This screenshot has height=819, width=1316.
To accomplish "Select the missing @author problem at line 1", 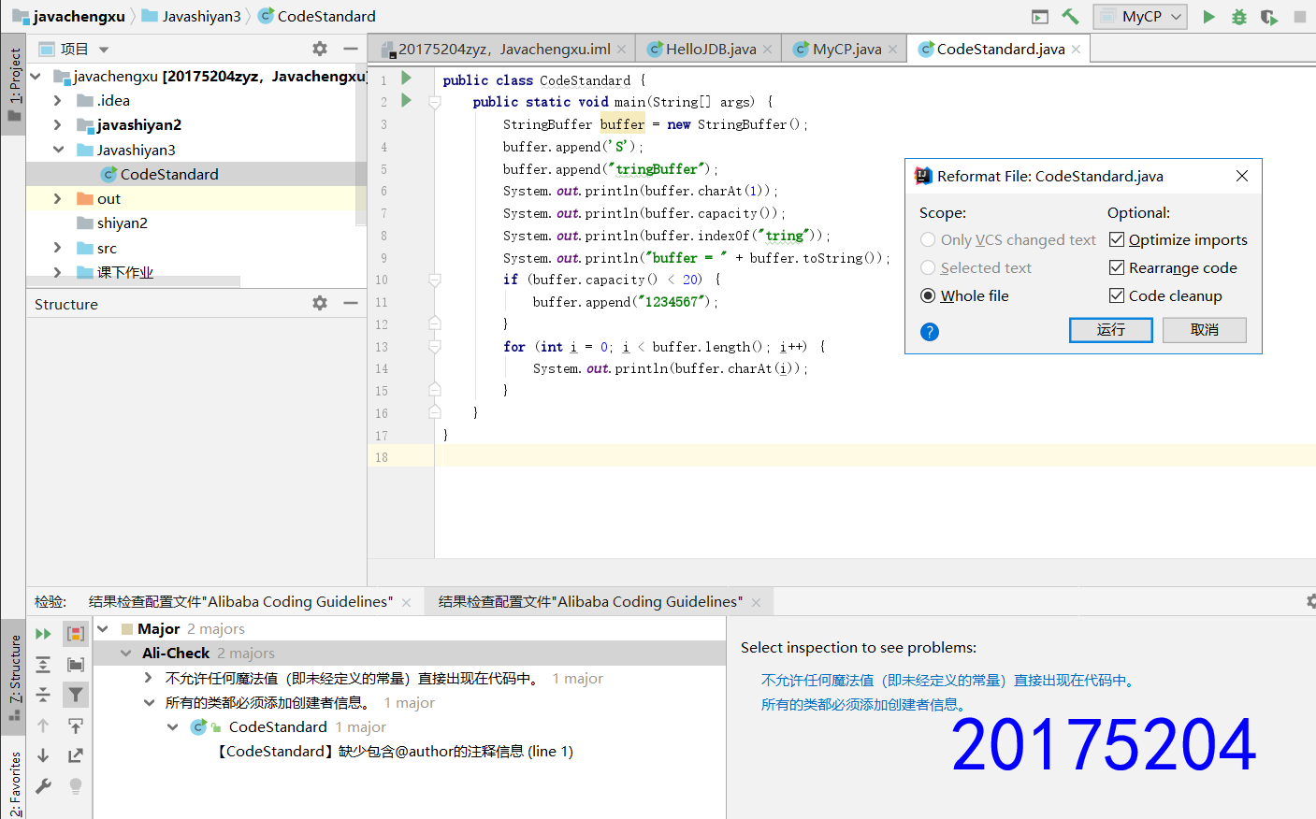I will (395, 751).
